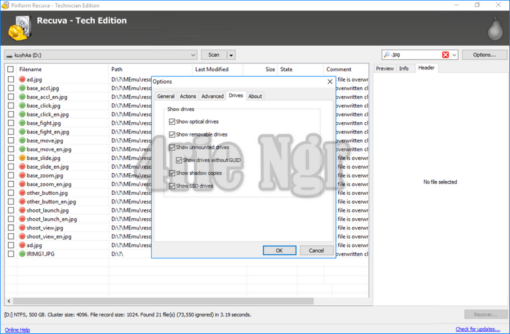Viewport: 510px width, 334px height.
Task: Sort by the Size column header
Action: click(x=260, y=69)
